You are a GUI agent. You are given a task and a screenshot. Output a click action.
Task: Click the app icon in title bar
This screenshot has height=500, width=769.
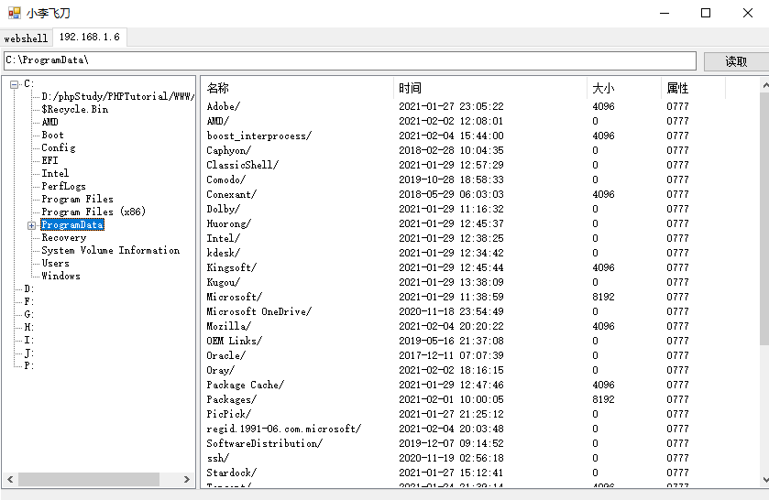tap(15, 13)
